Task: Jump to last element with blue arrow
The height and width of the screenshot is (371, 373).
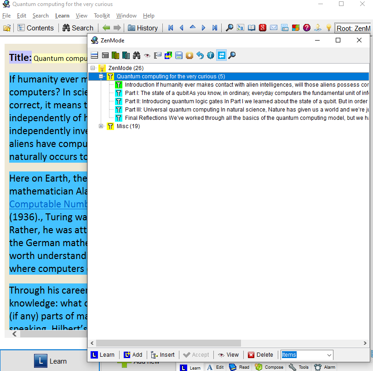Action: (215, 28)
